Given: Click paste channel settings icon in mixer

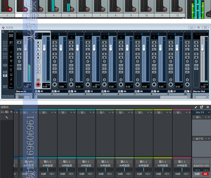Looking at the screenshot, I should click(x=5, y=75).
